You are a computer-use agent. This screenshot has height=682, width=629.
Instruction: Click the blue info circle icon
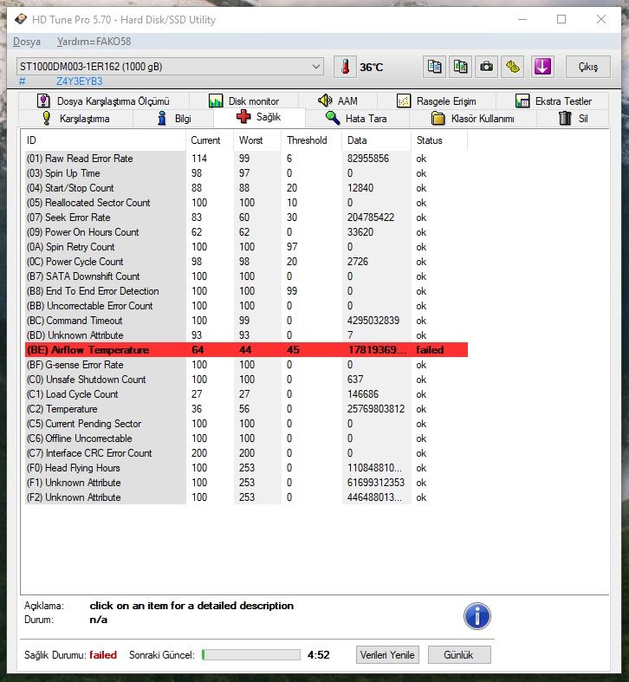[477, 616]
